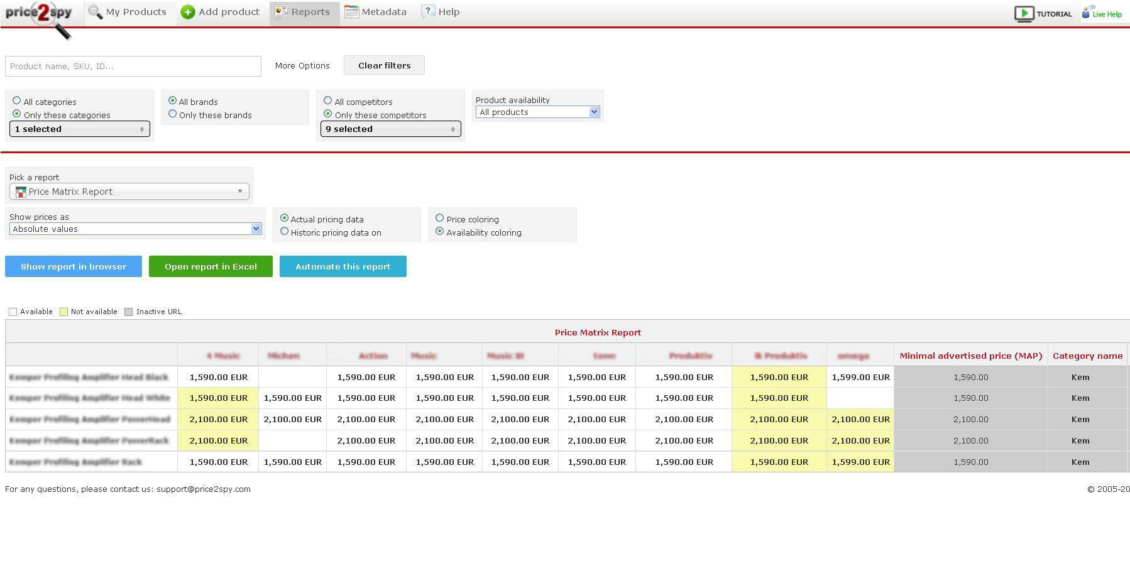Viewport: 1130px width, 561px height.
Task: Click Minimal advertised price (MAP) column header
Action: pos(971,356)
